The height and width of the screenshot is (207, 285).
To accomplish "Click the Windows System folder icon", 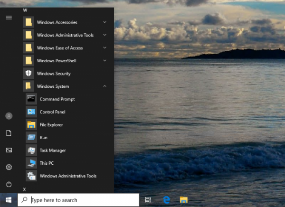I will [x=28, y=86].
